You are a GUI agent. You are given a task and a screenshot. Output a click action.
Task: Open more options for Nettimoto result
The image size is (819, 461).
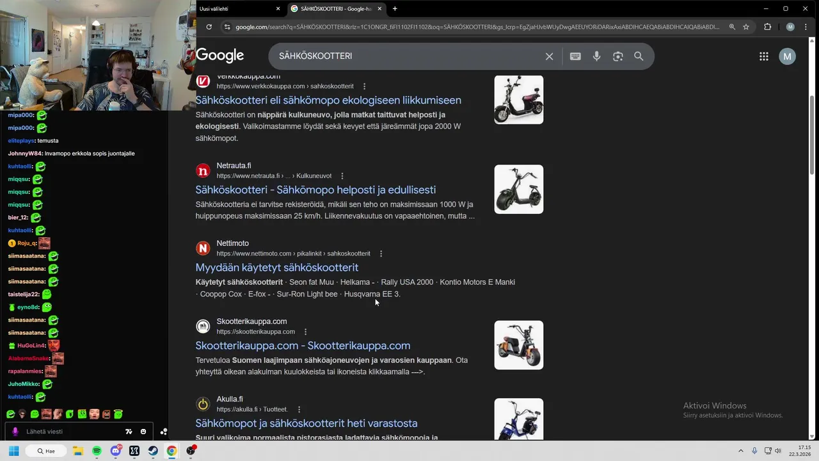pos(381,254)
